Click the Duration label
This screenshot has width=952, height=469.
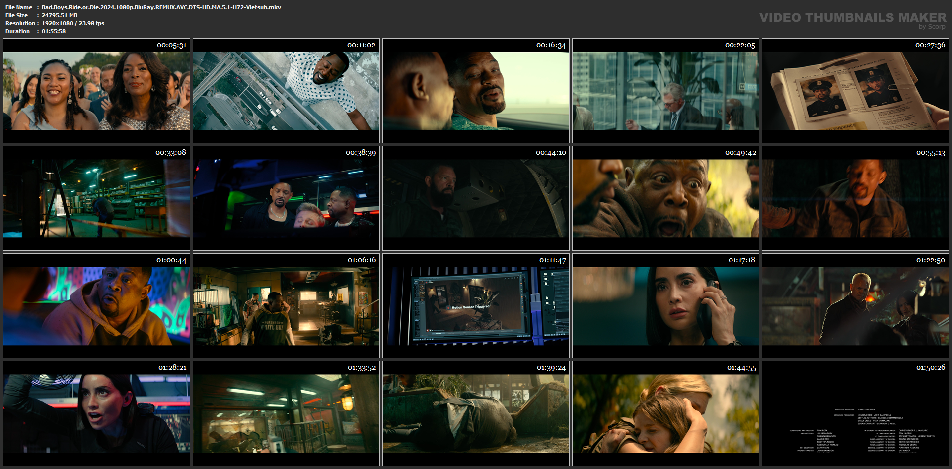coord(18,31)
